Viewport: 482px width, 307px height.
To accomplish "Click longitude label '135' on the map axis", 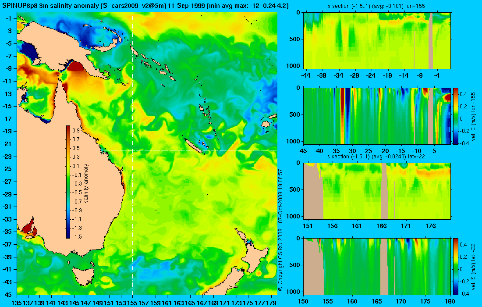I will pyautogui.click(x=17, y=303).
